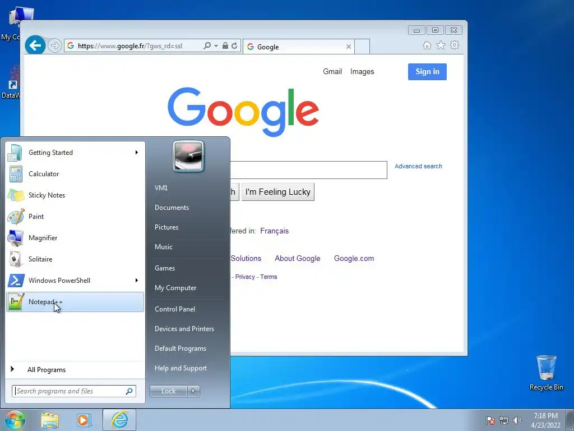Launch Paint from the Start menu
This screenshot has width=574, height=431.
click(x=75, y=216)
